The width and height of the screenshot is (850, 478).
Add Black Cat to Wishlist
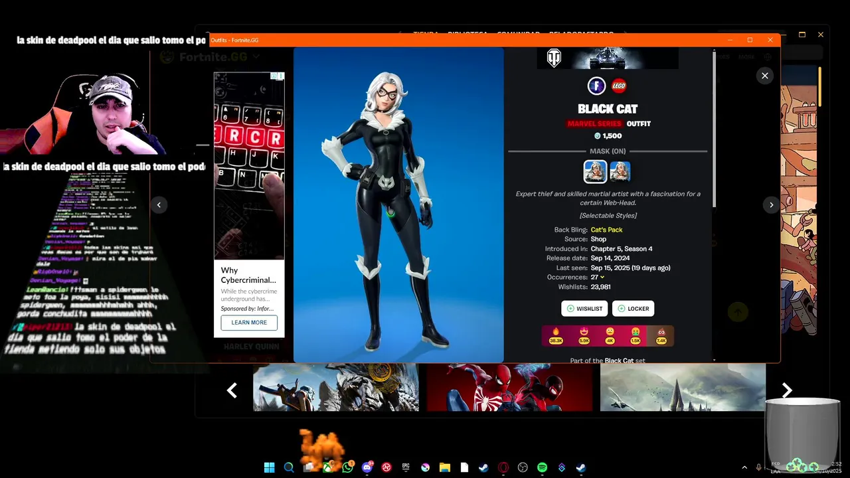[x=585, y=309]
